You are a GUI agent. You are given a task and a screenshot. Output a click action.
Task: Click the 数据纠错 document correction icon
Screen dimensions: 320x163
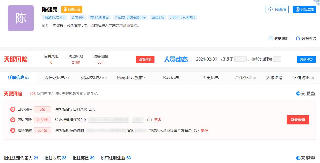point(298,38)
